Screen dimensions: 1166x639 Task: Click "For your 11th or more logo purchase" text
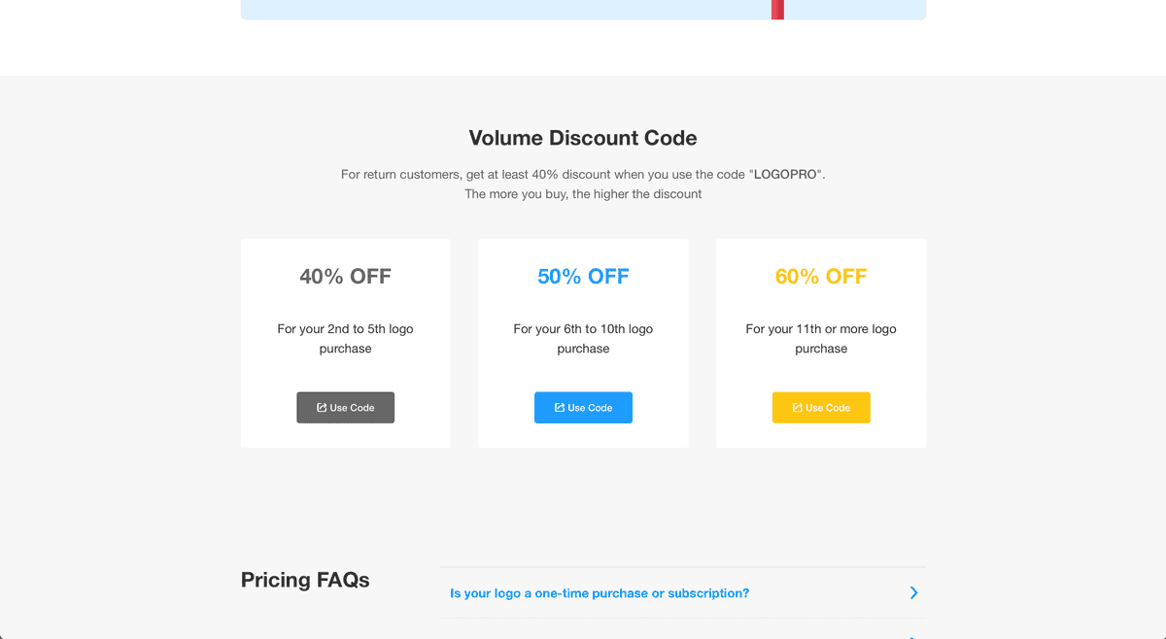tap(821, 339)
